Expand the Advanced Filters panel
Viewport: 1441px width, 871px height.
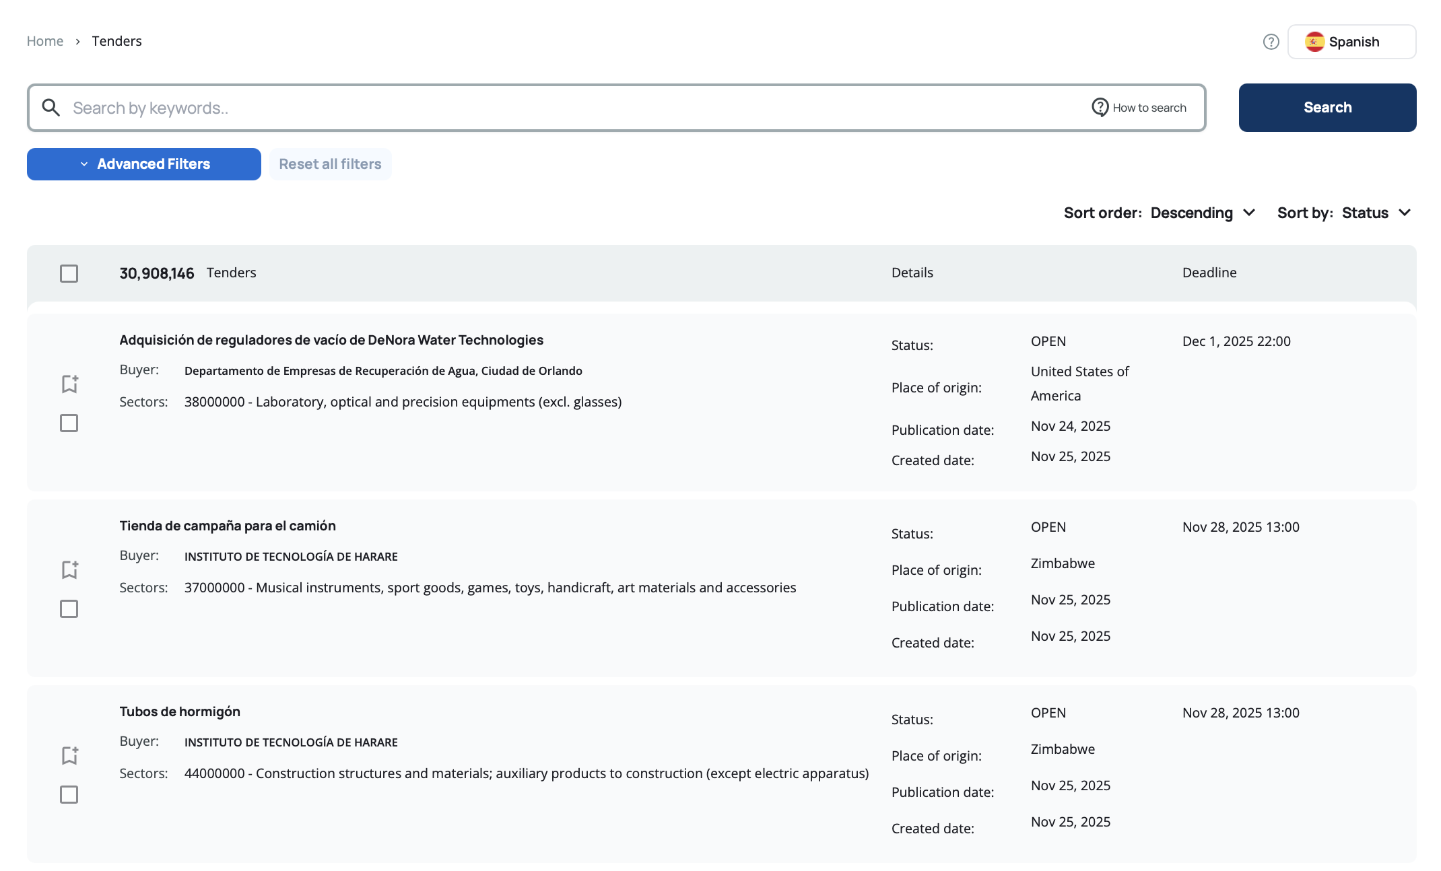point(153,164)
